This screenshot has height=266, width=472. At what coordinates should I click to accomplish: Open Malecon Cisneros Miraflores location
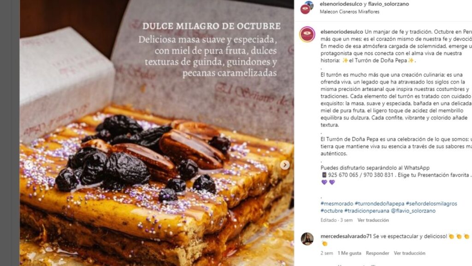[349, 12]
